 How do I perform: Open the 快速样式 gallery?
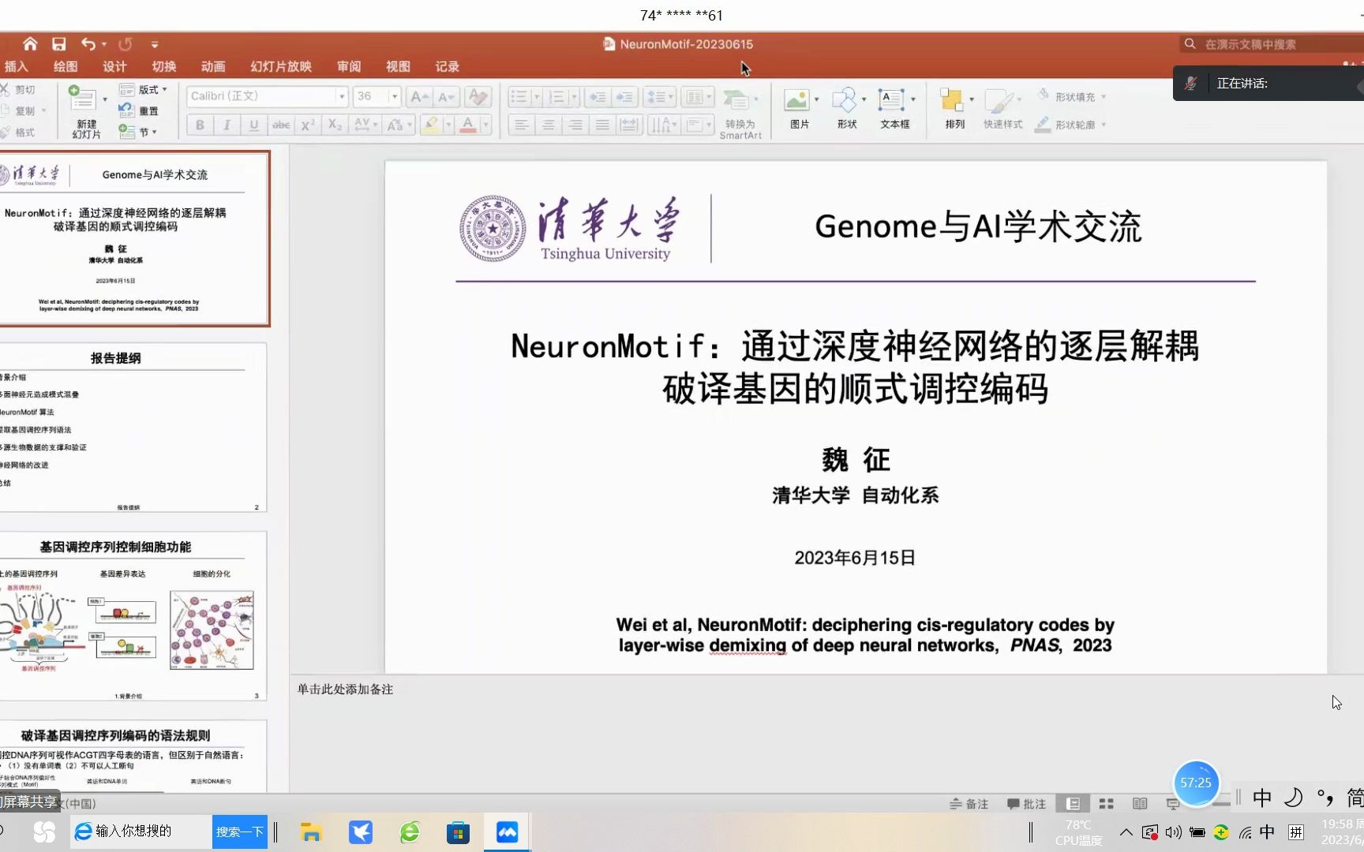tap(1002, 109)
